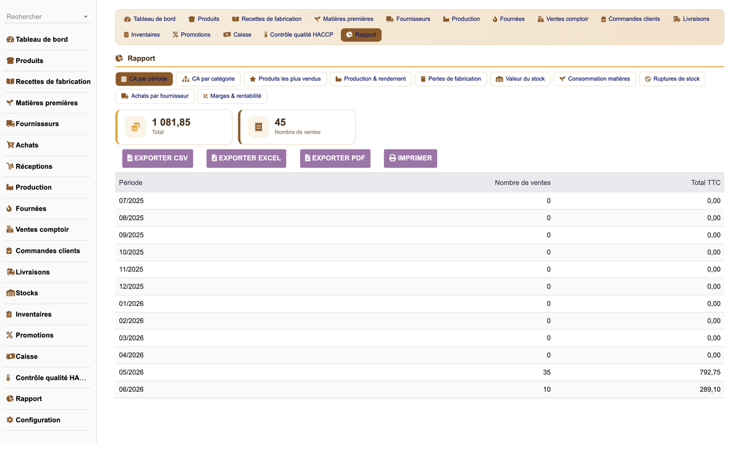Open Commandes clients in top navigation
The width and height of the screenshot is (741, 458).
pyautogui.click(x=630, y=19)
